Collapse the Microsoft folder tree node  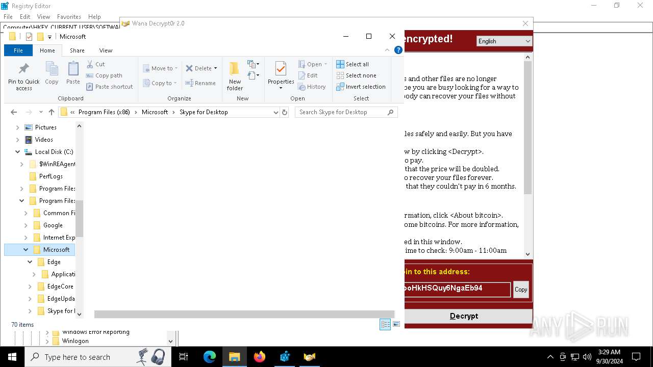tap(26, 250)
